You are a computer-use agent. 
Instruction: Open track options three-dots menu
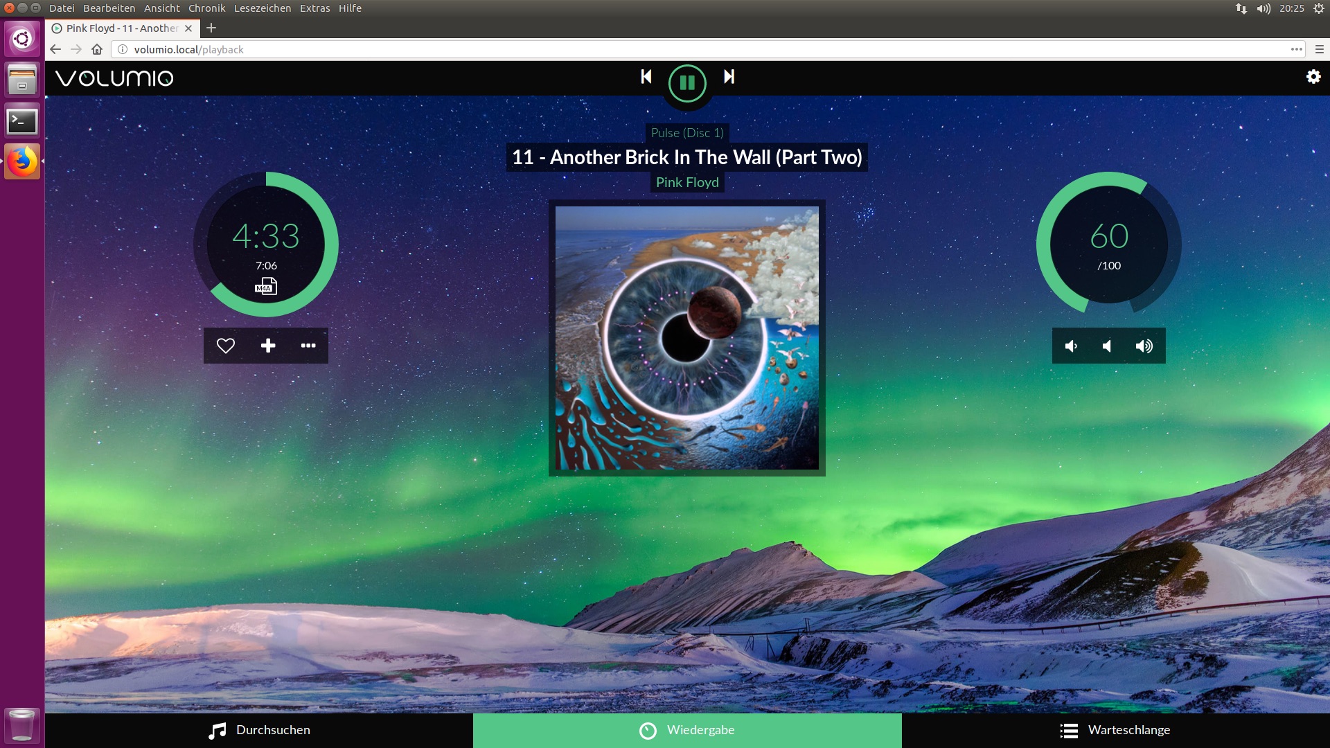pos(308,346)
